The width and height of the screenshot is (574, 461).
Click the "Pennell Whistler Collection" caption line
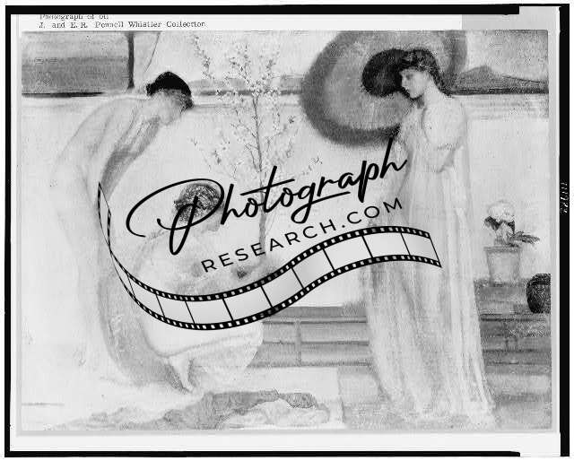click(x=122, y=24)
